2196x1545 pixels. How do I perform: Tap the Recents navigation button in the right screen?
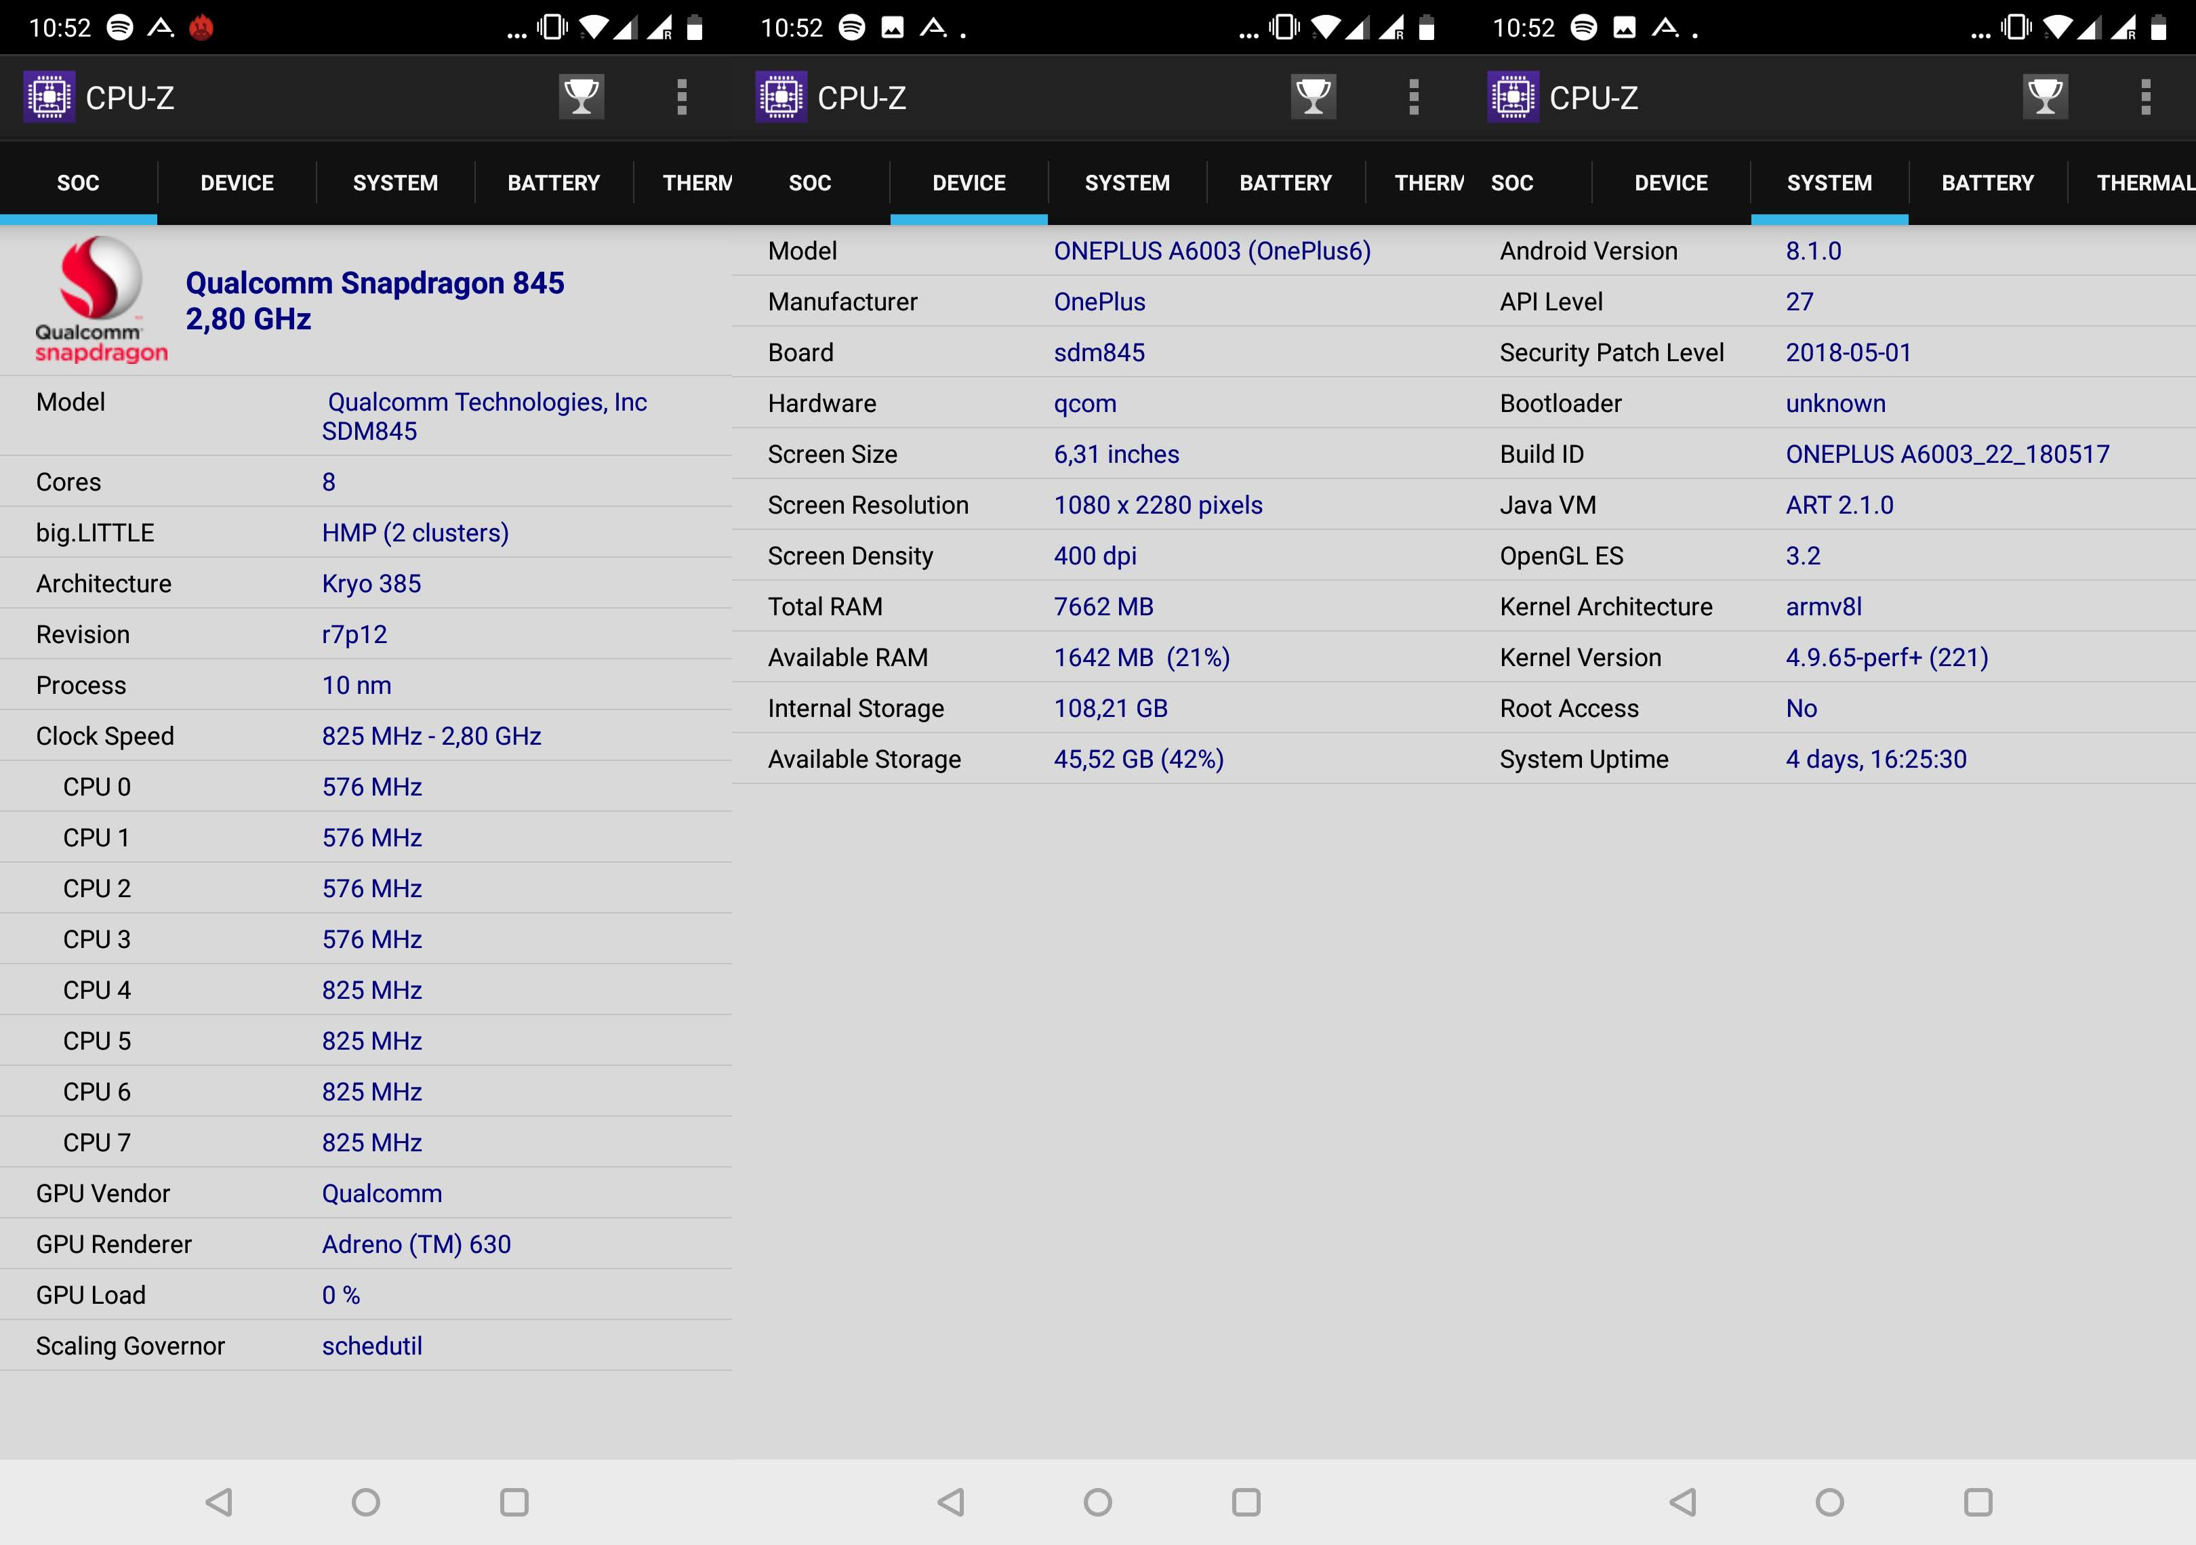coord(1978,1502)
